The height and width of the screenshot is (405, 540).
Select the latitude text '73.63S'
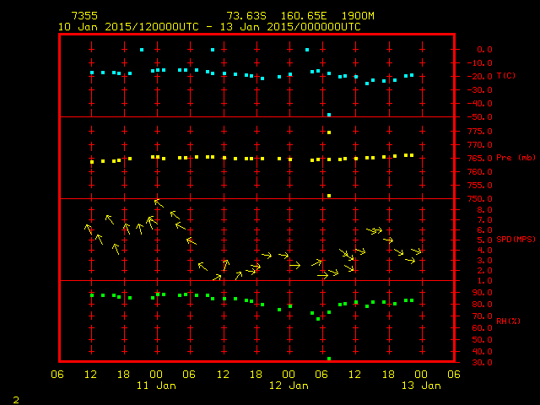(x=246, y=16)
